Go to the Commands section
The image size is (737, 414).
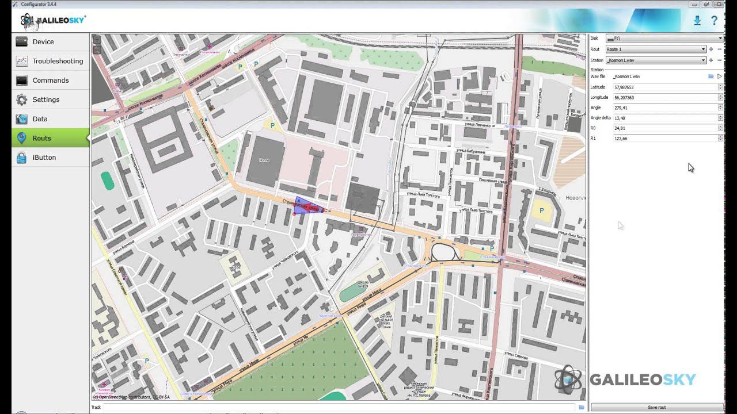(x=51, y=80)
